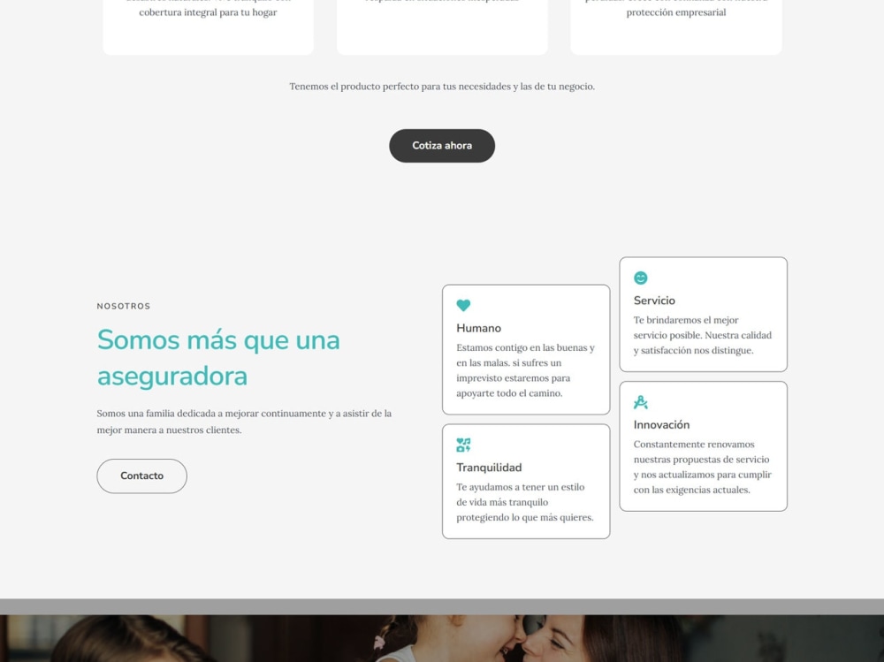This screenshot has height=662, width=884.
Task: Click the Cotiza ahora button
Action: click(441, 146)
